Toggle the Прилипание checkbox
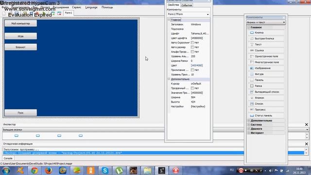Screen dimensions: 311x175 (x=192, y=70)
